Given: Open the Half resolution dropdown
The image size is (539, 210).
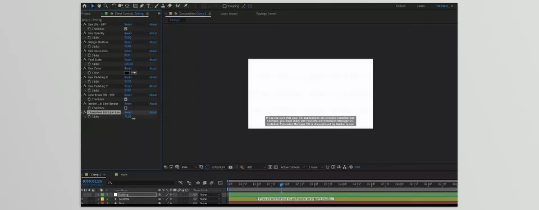Looking at the screenshot, I should [256, 167].
